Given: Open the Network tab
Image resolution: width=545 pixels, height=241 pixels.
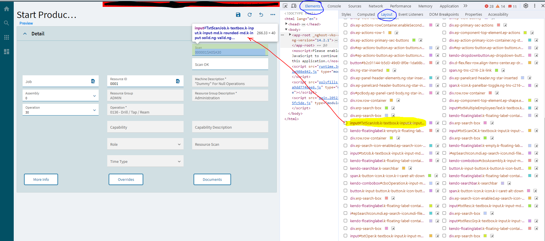Looking at the screenshot, I should tap(376, 6).
